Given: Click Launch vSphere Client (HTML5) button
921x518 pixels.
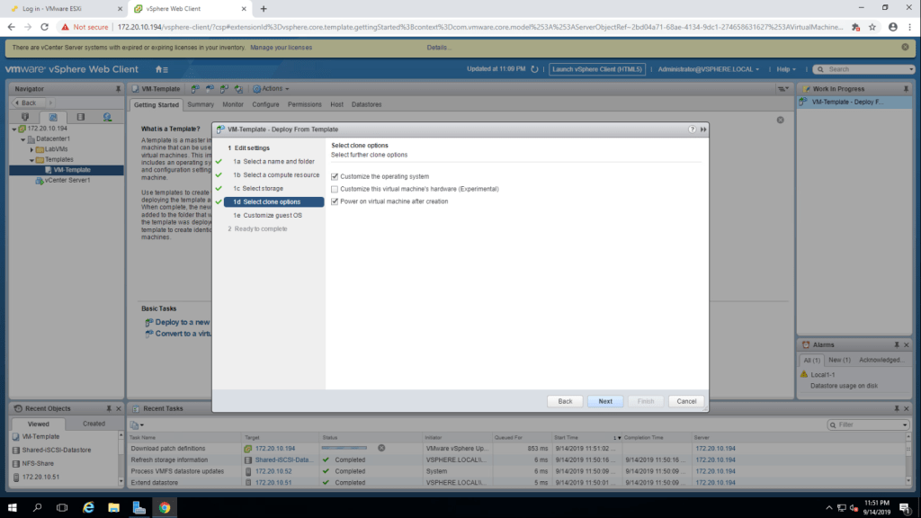Looking at the screenshot, I should coord(597,69).
